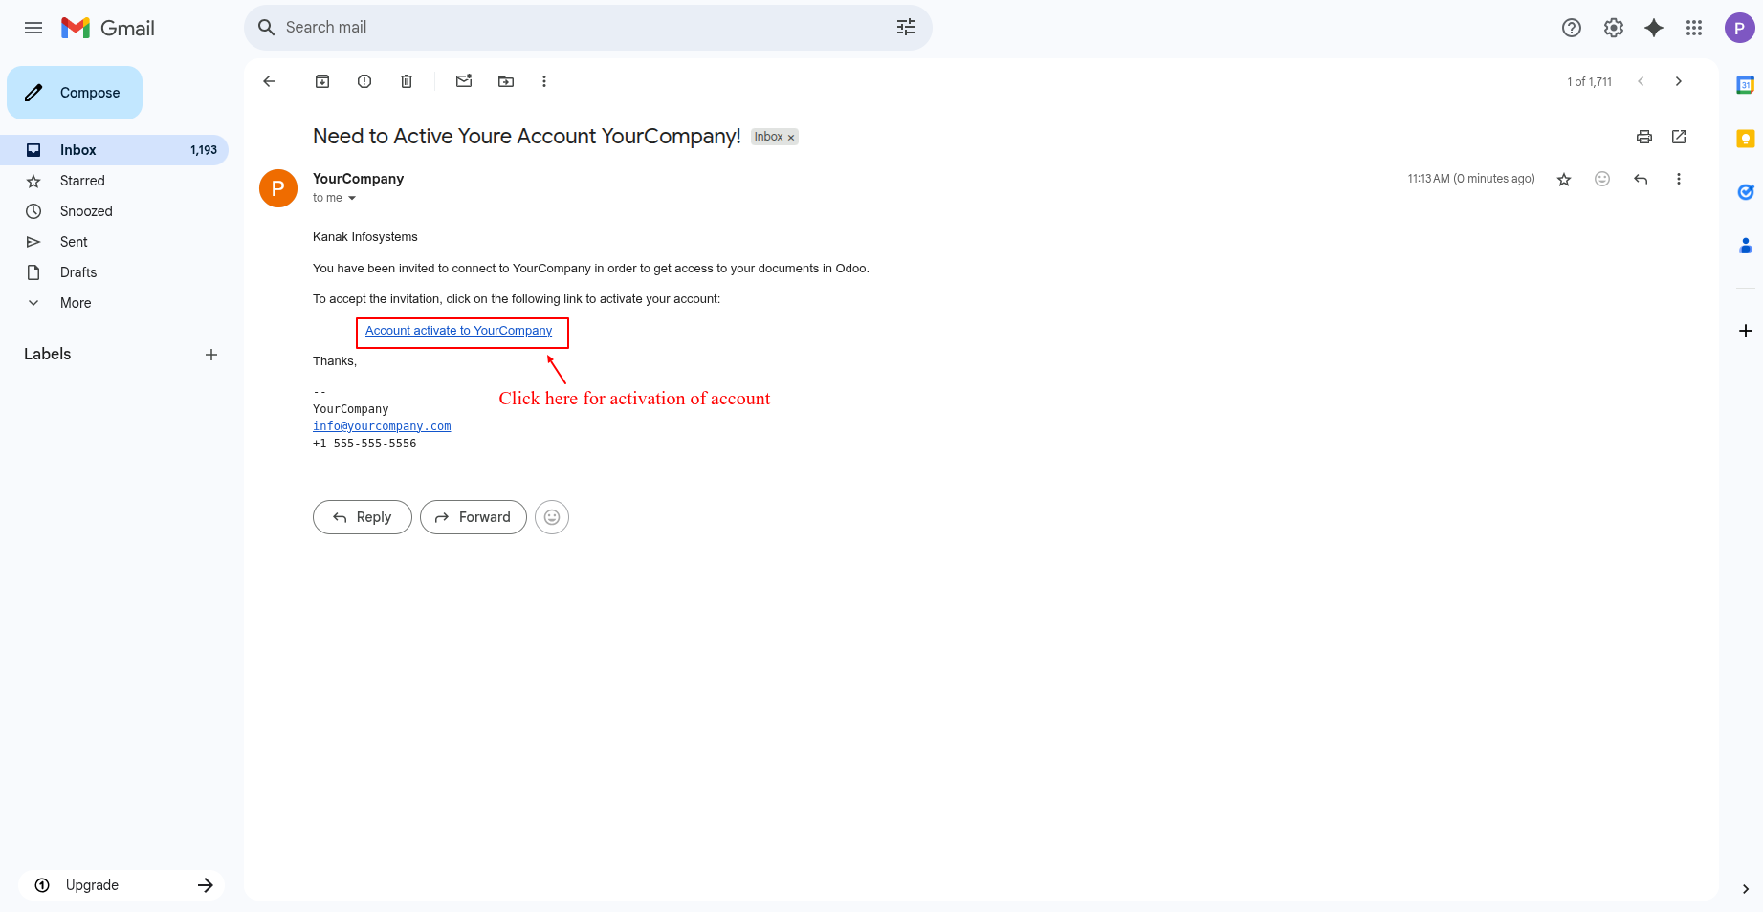1763x912 pixels.
Task: Open the Google account avatar
Action: click(1739, 28)
